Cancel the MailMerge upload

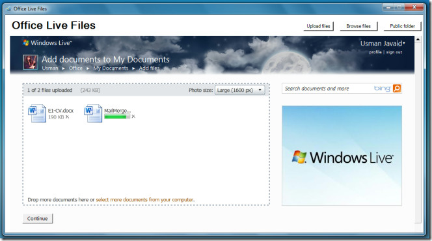pos(133,117)
